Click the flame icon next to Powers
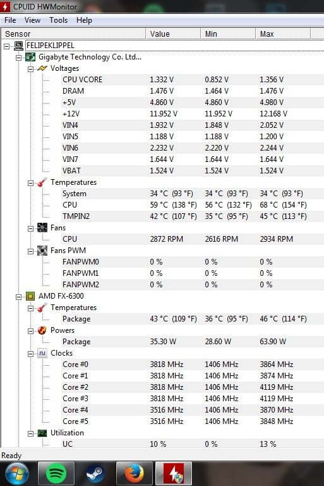324x486 pixels. pos(42,330)
